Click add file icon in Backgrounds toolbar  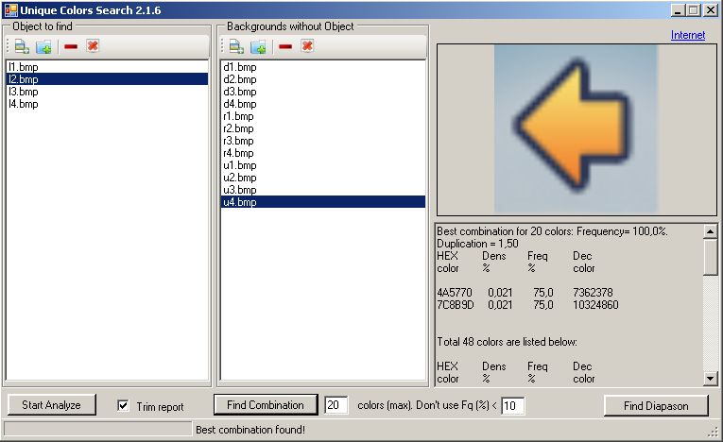236,46
